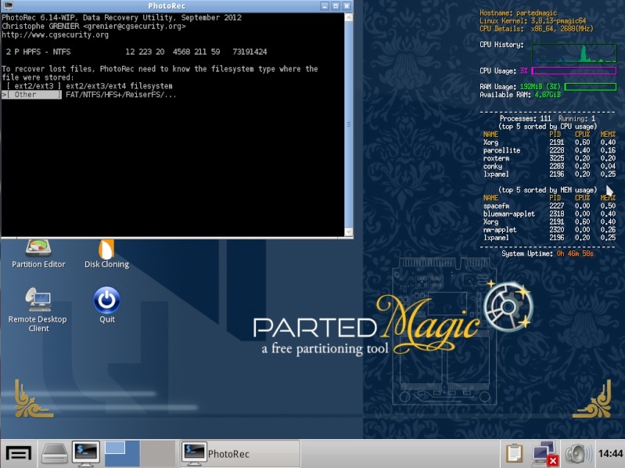Click the System Uptime value

pyautogui.click(x=575, y=254)
